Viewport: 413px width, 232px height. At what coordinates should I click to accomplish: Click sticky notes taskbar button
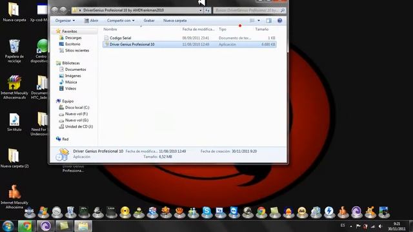64,226
